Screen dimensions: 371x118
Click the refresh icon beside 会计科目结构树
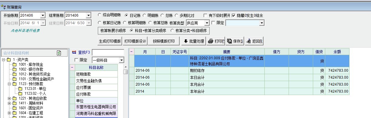click(59, 53)
